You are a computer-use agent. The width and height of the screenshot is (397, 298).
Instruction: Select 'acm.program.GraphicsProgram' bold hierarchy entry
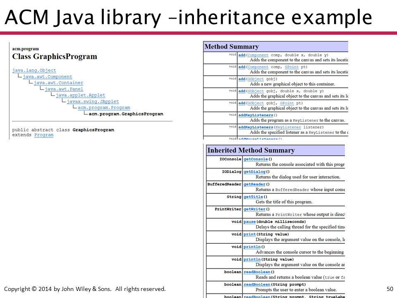click(x=126, y=114)
